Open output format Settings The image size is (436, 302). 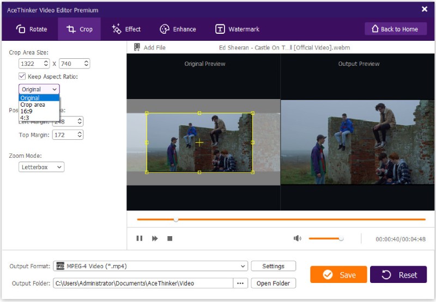[274, 266]
